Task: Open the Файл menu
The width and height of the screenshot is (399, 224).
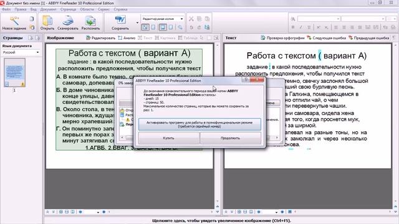Action: click(6, 9)
